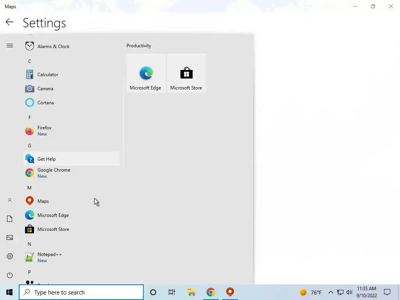
Task: Open Microsoft Store in the app list
Action: [71, 229]
